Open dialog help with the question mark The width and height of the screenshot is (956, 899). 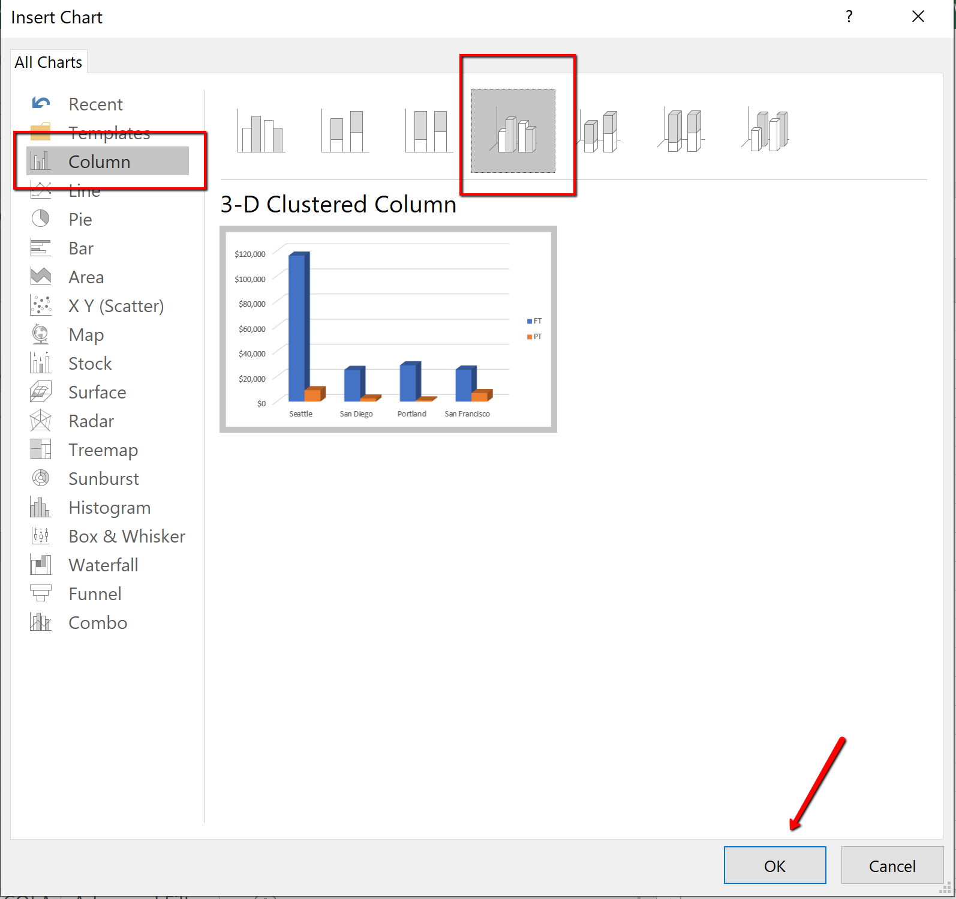849,17
